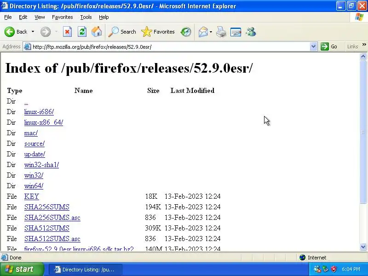The height and width of the screenshot is (276, 368).
Task: Open the SHA256SUMS file link
Action: (47, 207)
